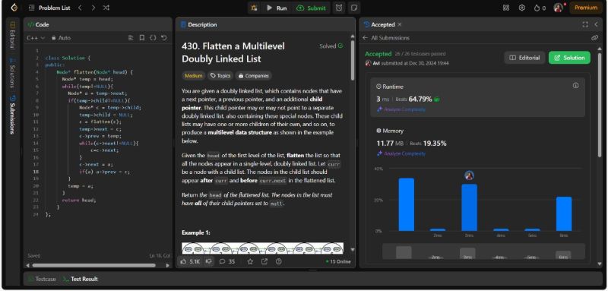Viewport: 608px width, 291px height.
Task: Analyze Complexity under Runtime
Action: tap(401, 109)
